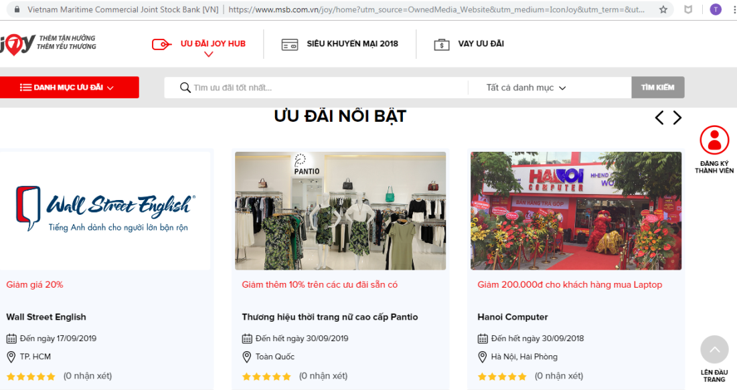Open SIÊU KHUYẾN MẠI 2018 tab
737x390 pixels.
point(353,43)
